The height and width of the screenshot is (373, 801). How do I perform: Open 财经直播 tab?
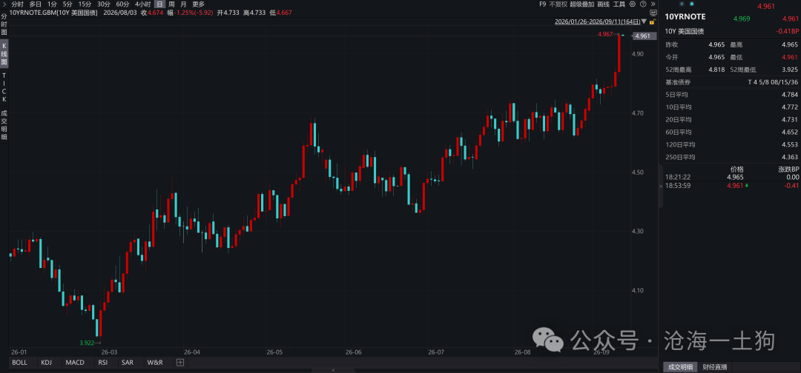pyautogui.click(x=715, y=367)
